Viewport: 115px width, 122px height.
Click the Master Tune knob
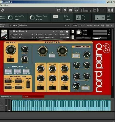tap(32, 18)
